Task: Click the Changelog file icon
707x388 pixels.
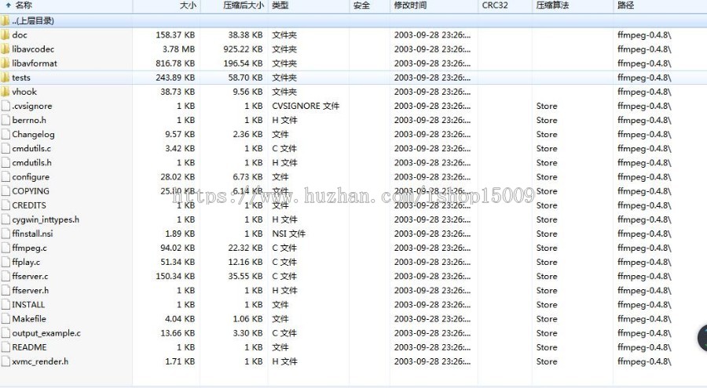Action: (x=5, y=134)
